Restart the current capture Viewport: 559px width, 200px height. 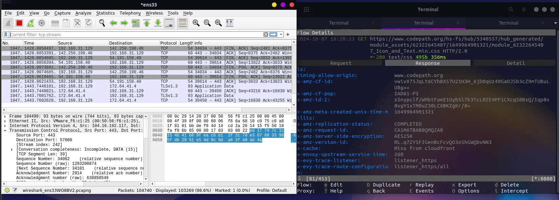point(30,23)
